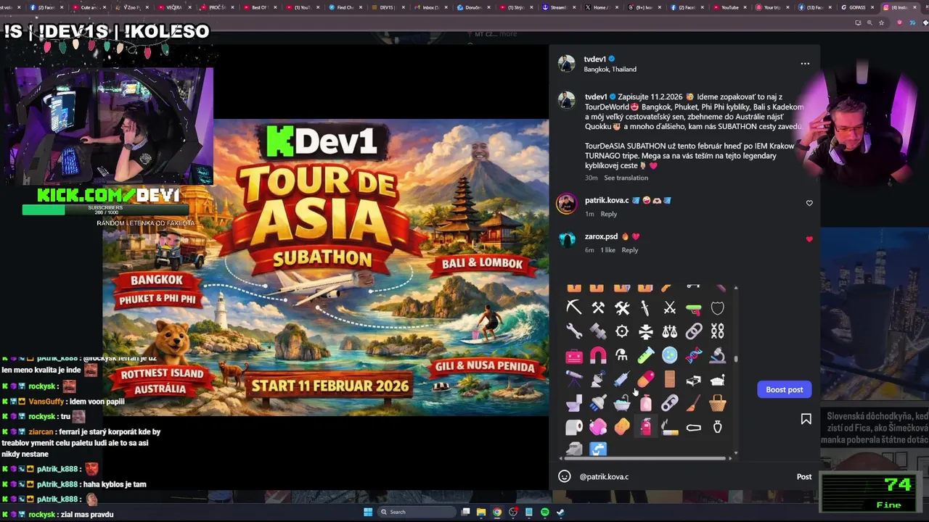The image size is (929, 522).
Task: Choose the gear emoji
Action: click(x=622, y=331)
